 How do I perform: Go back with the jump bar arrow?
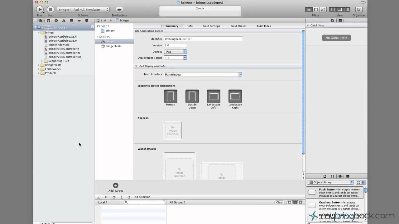coord(105,21)
